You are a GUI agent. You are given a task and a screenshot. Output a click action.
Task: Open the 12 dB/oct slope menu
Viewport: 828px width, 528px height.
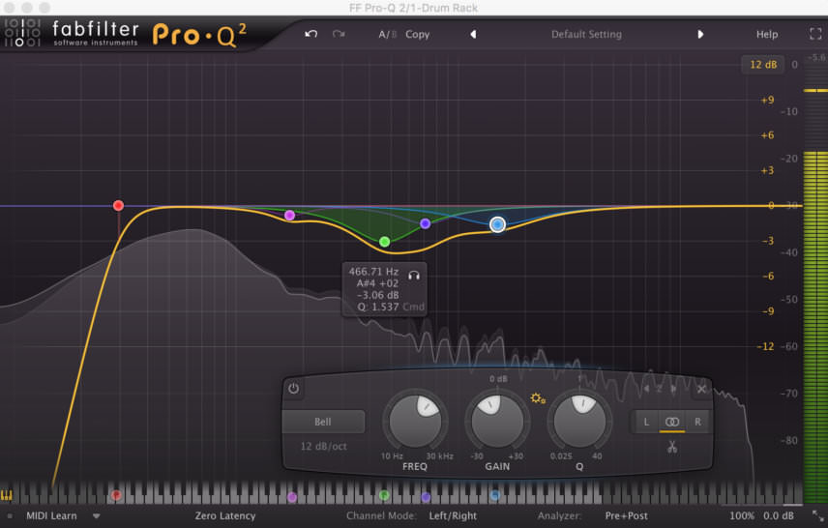pyautogui.click(x=323, y=446)
